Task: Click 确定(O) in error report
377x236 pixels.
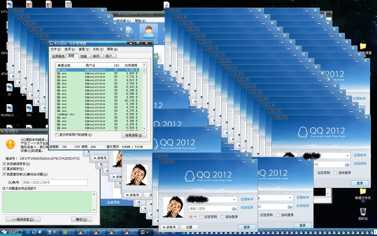Action: pos(81,219)
